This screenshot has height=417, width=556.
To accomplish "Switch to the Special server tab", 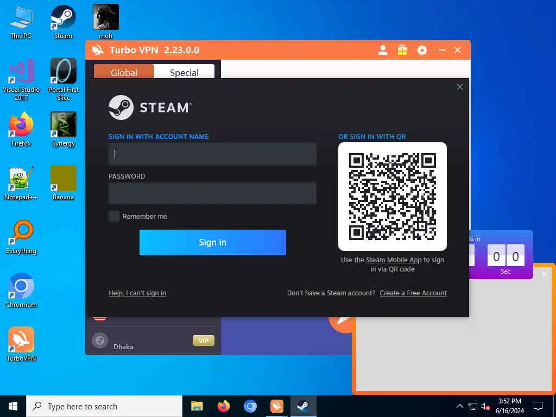I will click(x=184, y=72).
